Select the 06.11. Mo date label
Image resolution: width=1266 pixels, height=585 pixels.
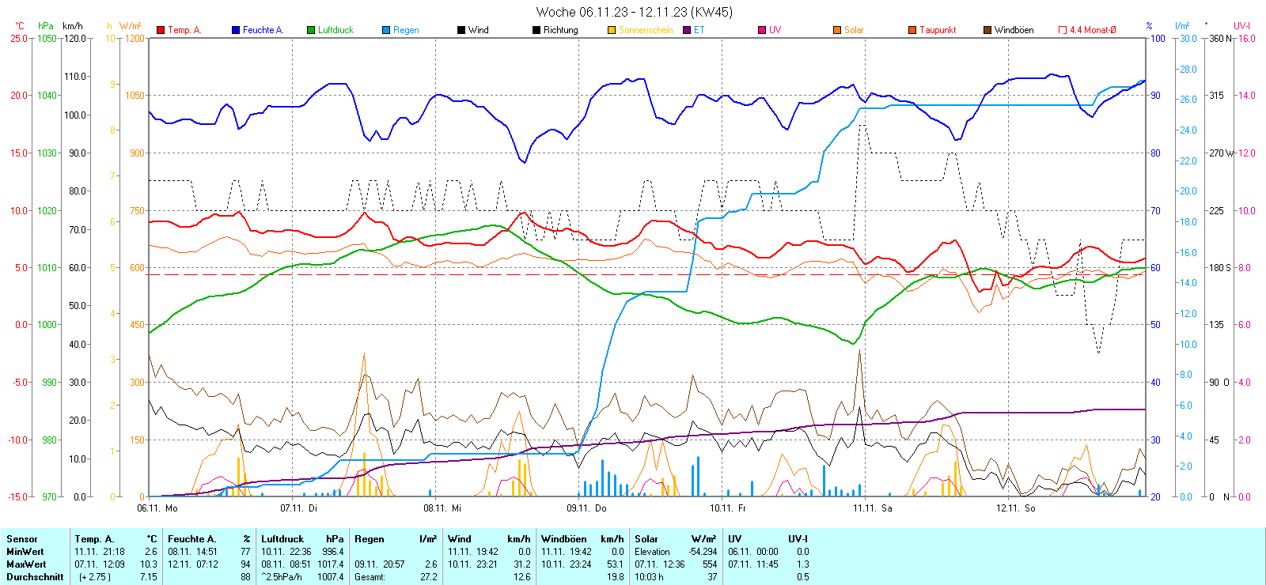coord(157,508)
